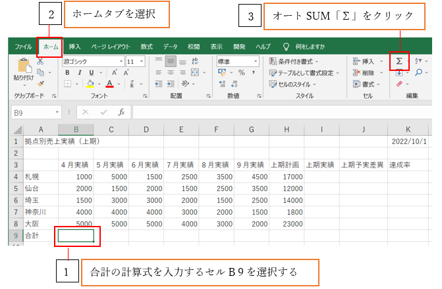Click the Clear eraser icon
The height and width of the screenshot is (289, 442).
pyautogui.click(x=399, y=84)
